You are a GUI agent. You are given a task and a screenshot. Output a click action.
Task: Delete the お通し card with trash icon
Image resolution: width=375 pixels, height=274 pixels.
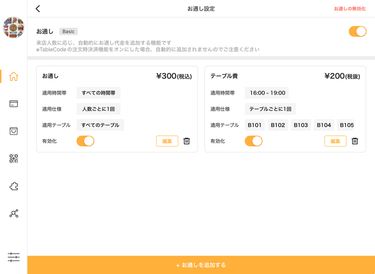186,141
